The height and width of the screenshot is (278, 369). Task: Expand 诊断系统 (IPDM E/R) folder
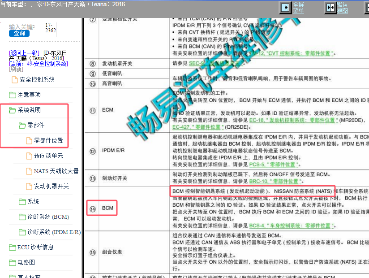coord(54,232)
